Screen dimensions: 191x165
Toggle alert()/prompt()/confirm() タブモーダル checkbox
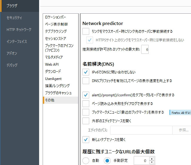click(x=86, y=95)
